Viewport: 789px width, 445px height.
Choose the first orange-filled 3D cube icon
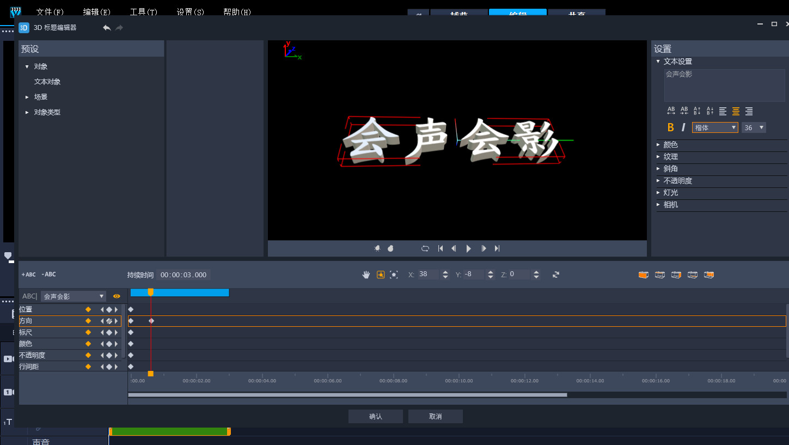coord(644,275)
